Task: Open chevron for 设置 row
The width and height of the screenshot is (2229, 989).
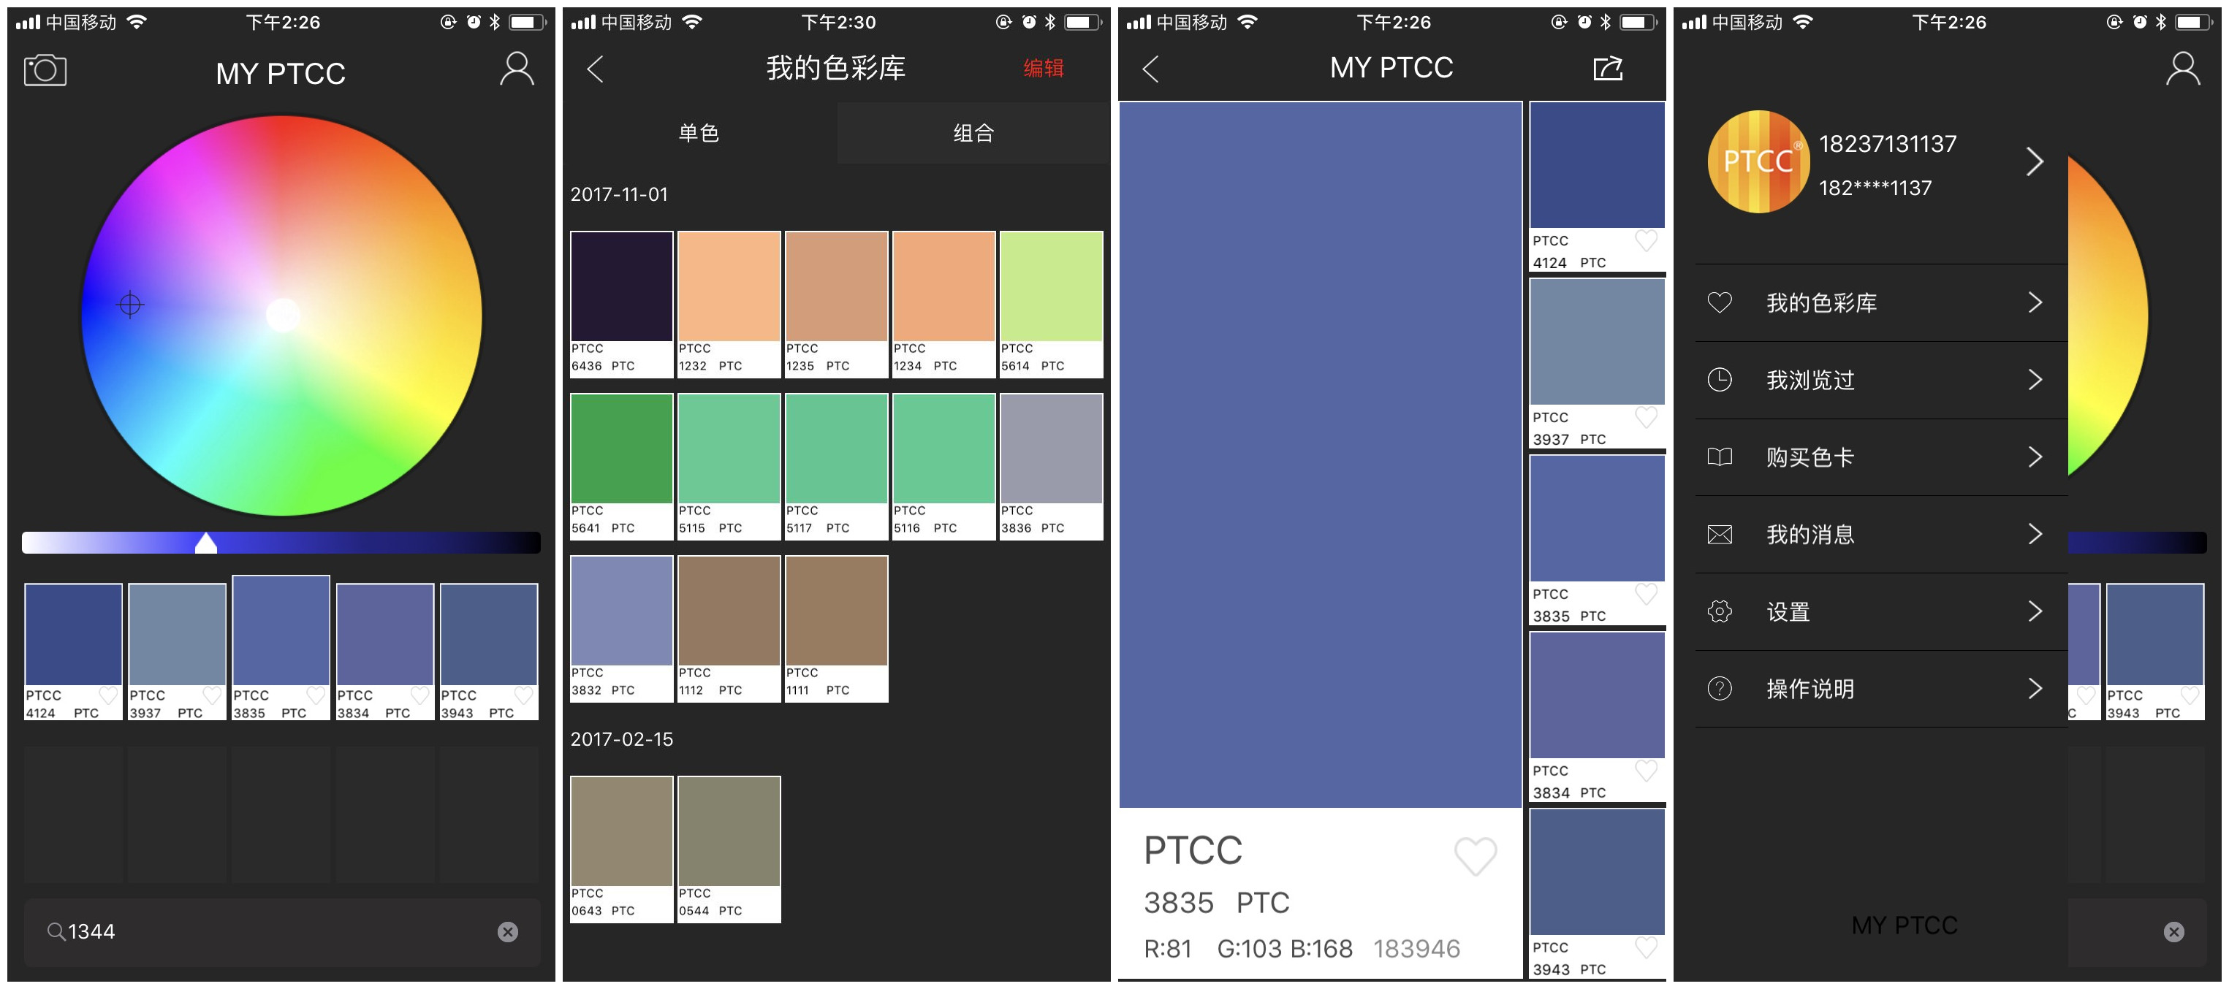Action: tap(2035, 611)
